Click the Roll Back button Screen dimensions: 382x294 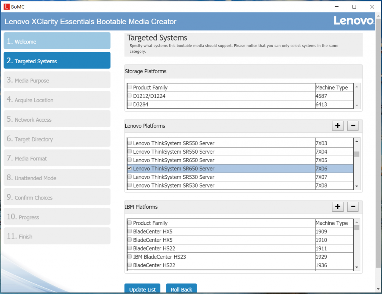[181, 289]
